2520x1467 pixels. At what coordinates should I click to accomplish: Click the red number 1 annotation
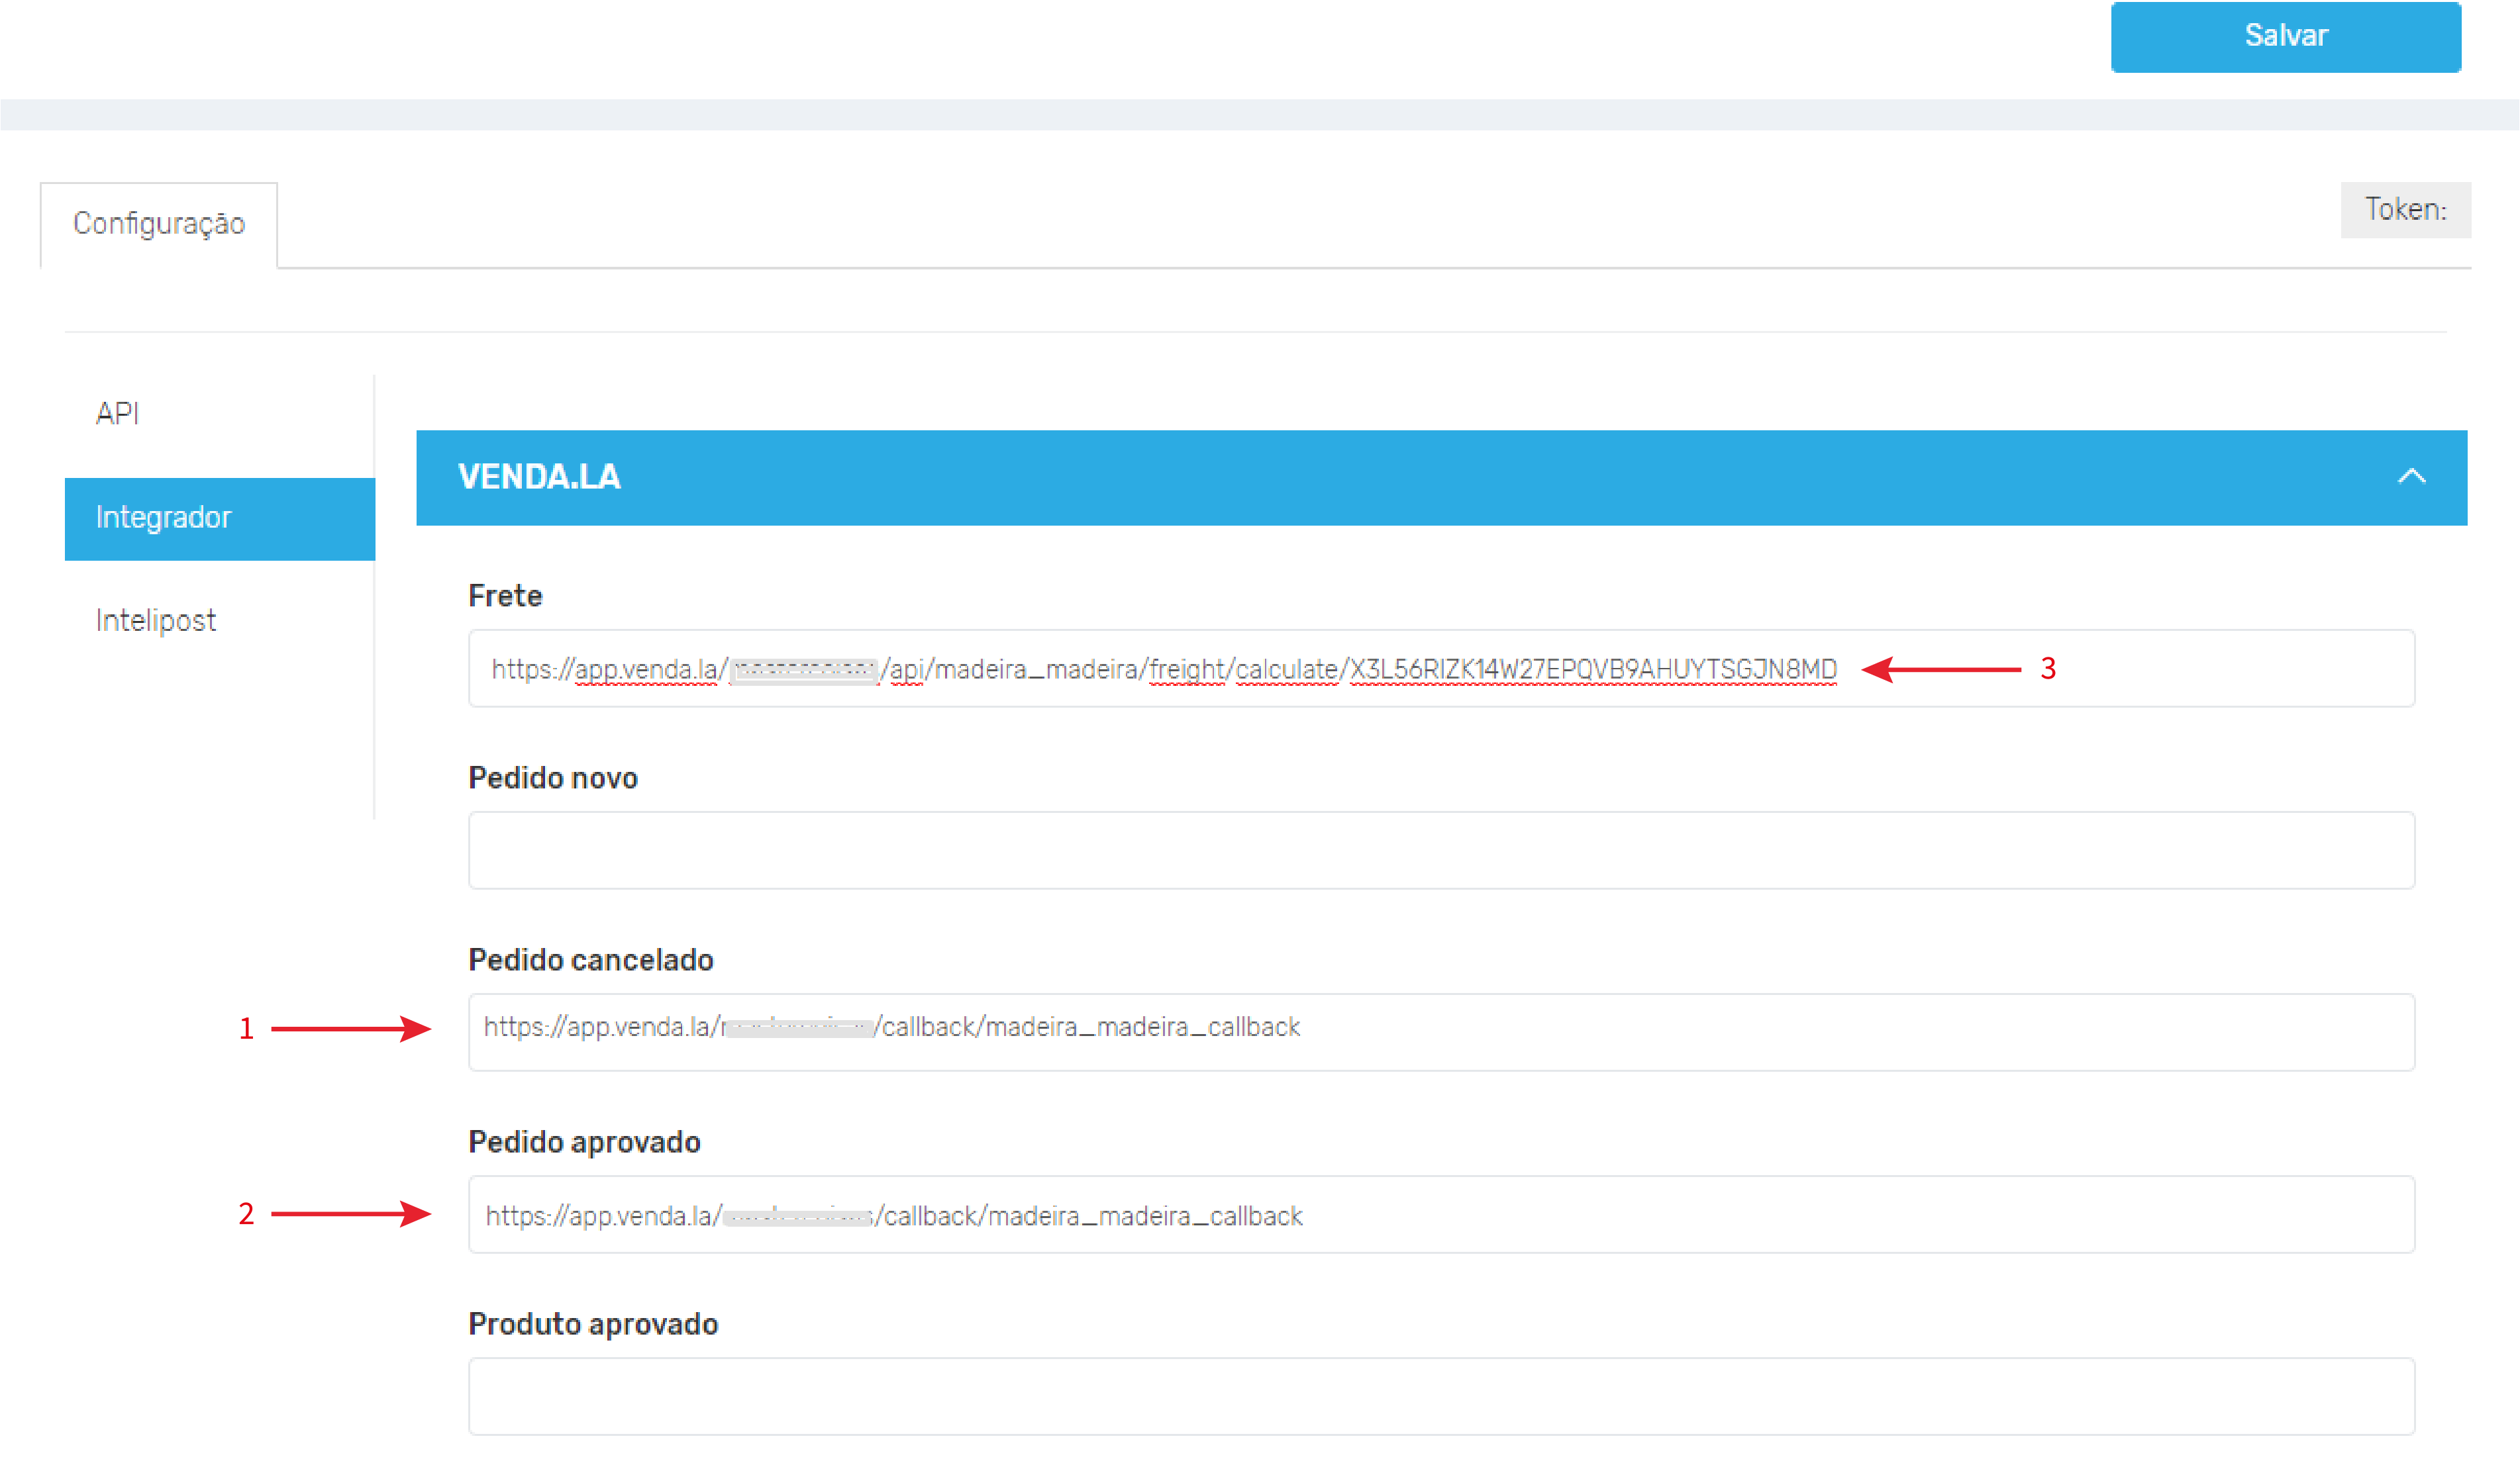point(246,1028)
